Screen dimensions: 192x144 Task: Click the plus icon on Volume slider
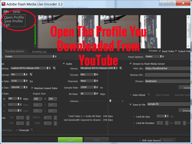(x=123, y=101)
